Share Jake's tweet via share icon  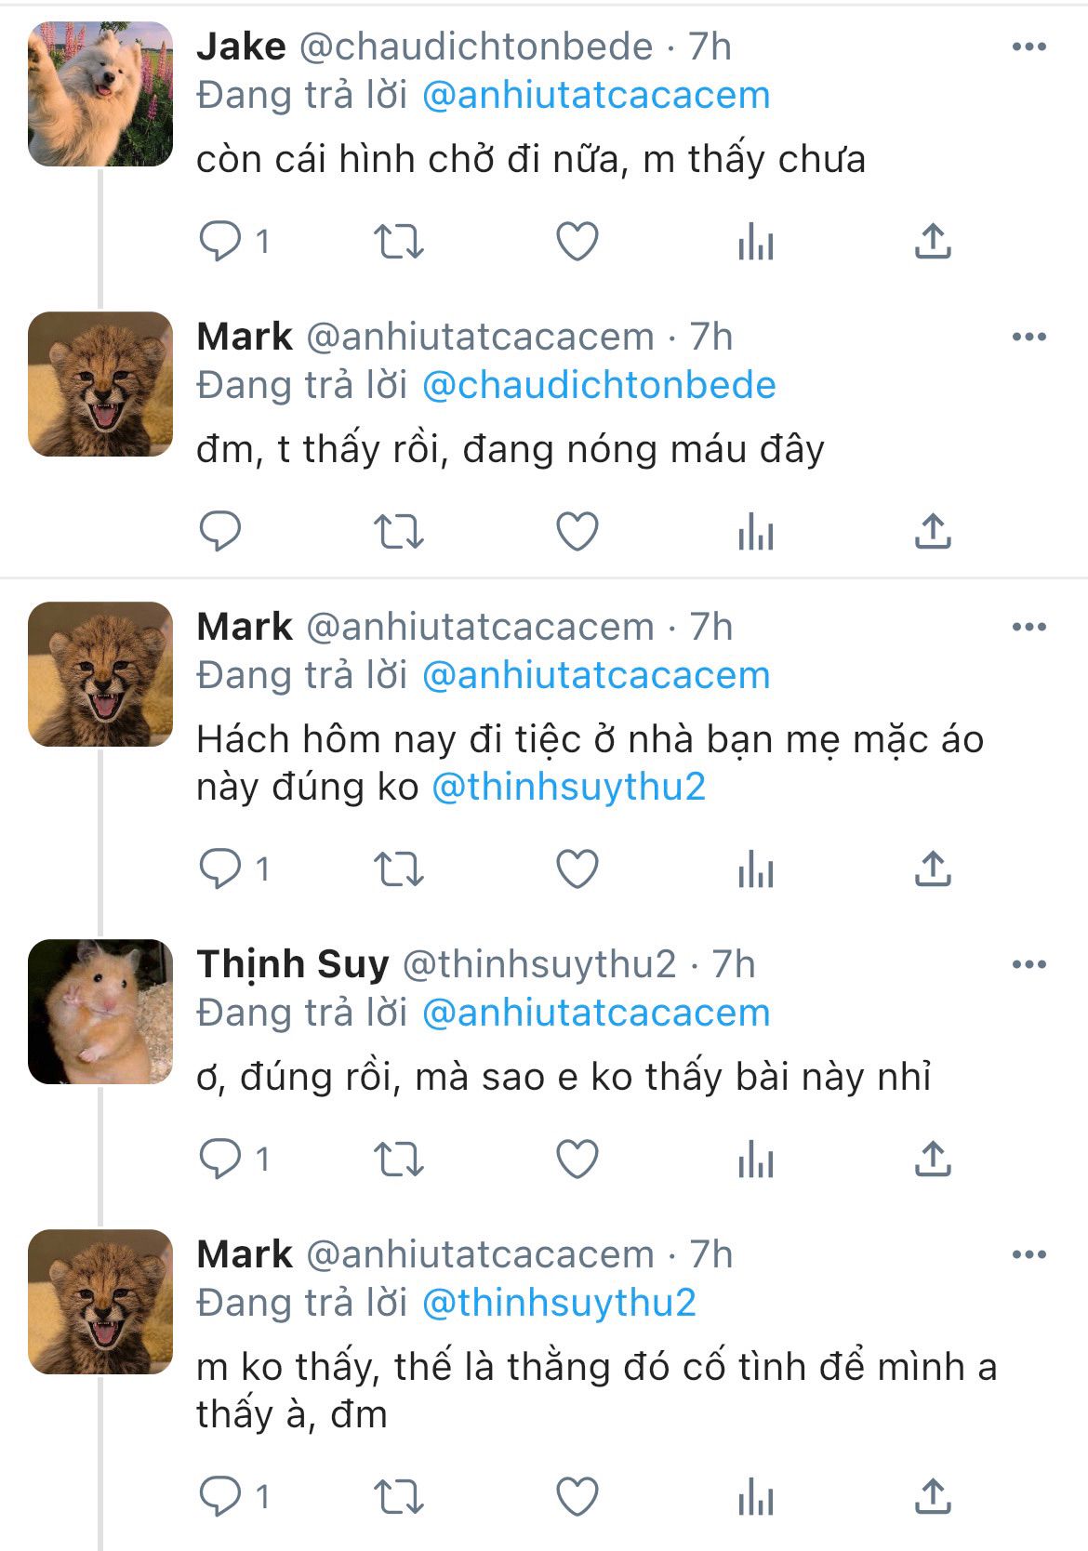point(932,242)
